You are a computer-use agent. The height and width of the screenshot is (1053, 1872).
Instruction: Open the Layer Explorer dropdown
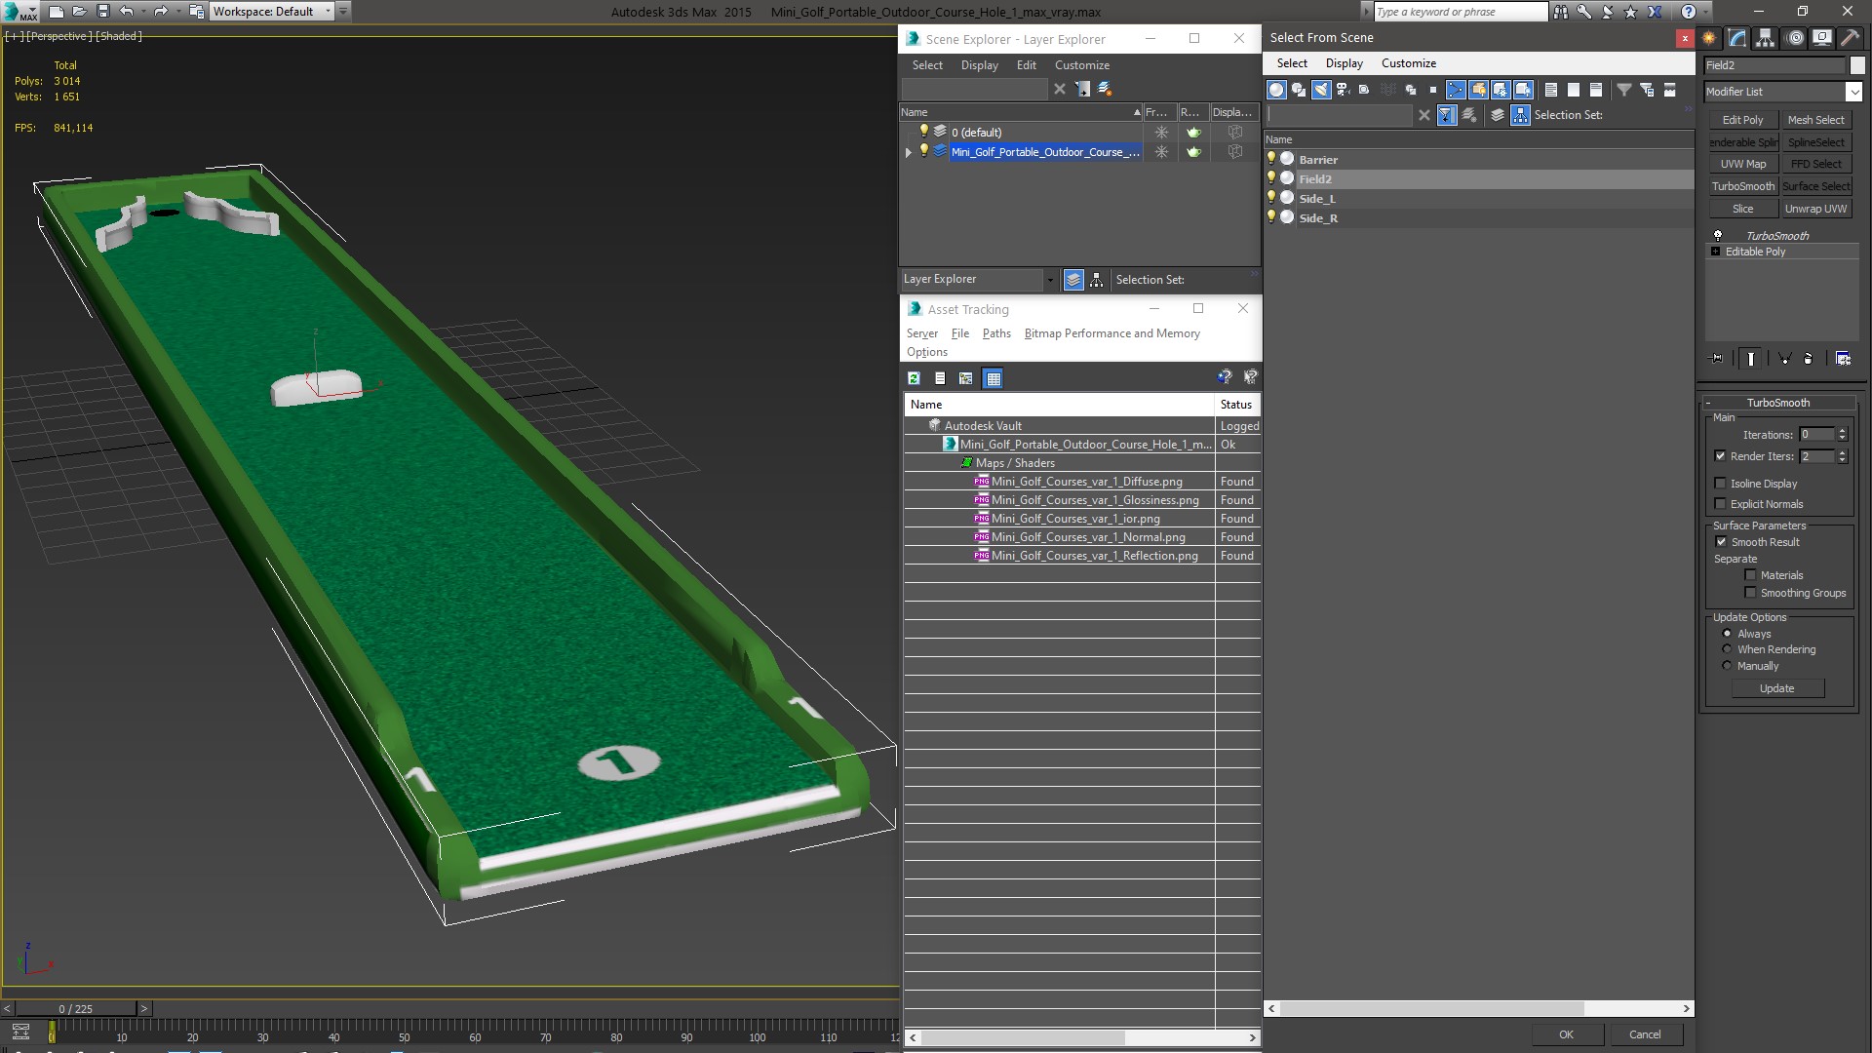(x=1049, y=280)
